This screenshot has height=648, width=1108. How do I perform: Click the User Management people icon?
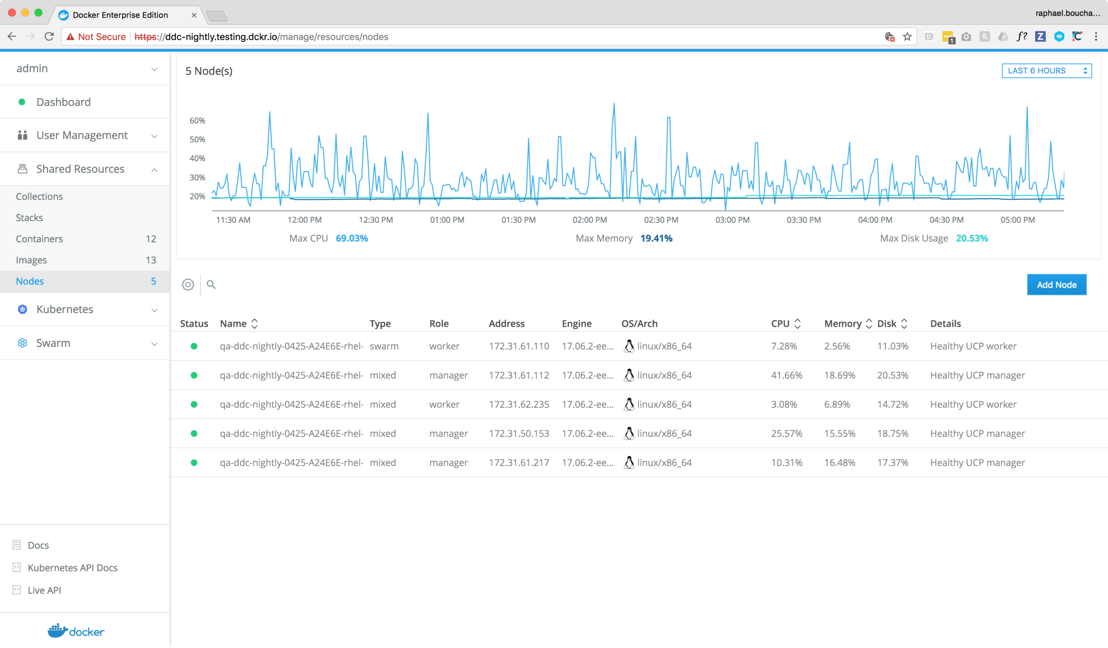(x=23, y=135)
